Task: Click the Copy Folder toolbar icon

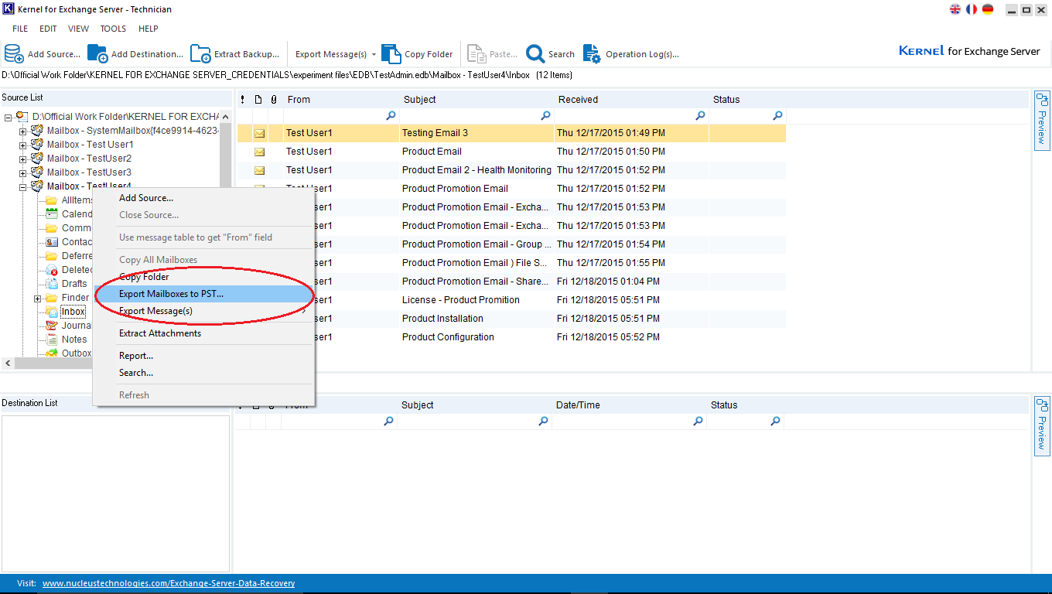Action: [x=391, y=53]
